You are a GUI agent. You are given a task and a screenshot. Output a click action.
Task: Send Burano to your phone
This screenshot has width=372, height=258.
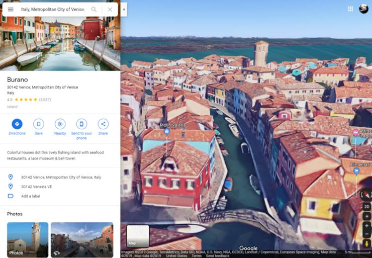click(81, 124)
